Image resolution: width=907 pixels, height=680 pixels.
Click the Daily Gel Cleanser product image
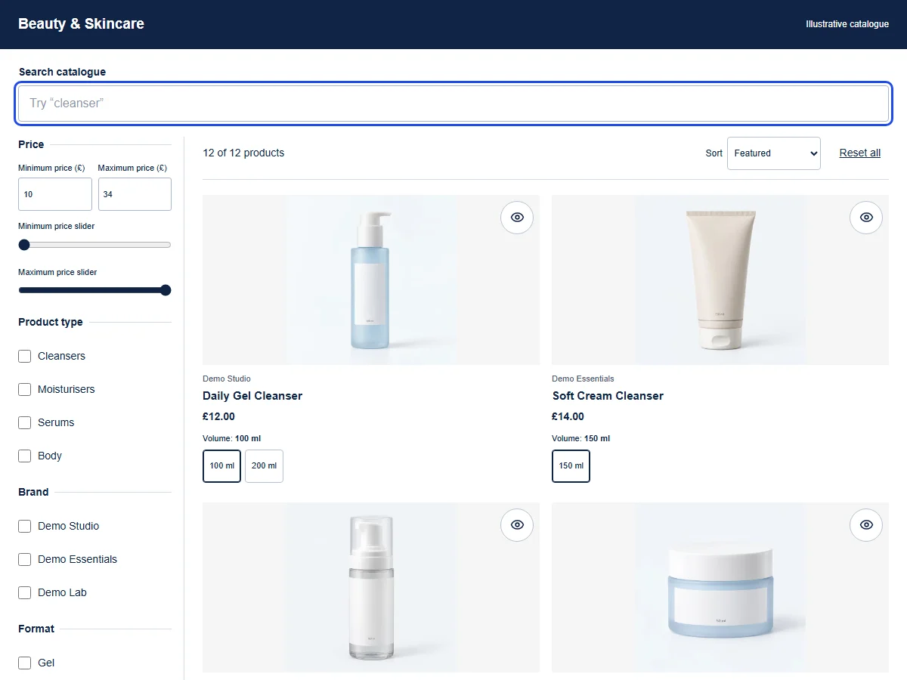coord(371,280)
